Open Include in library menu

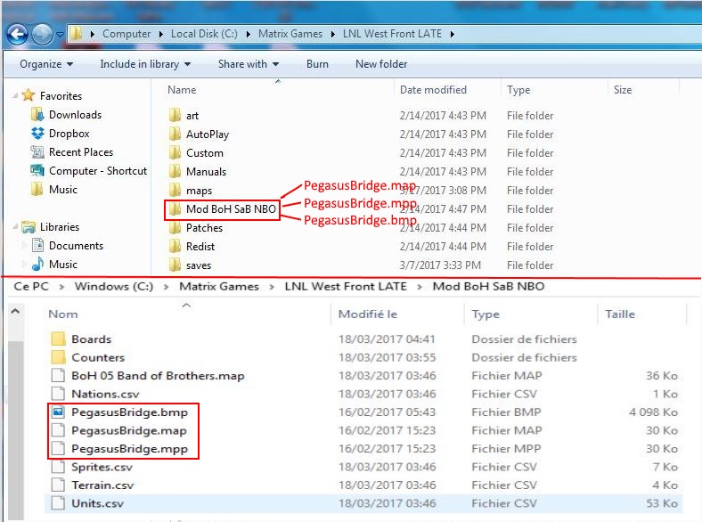point(145,64)
